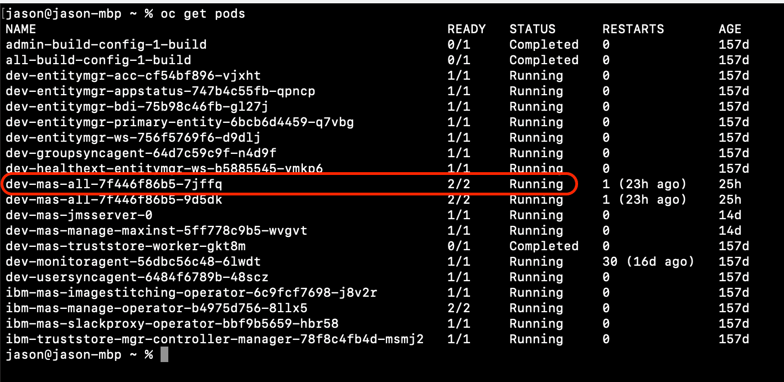Click the AGE column header

730,29
